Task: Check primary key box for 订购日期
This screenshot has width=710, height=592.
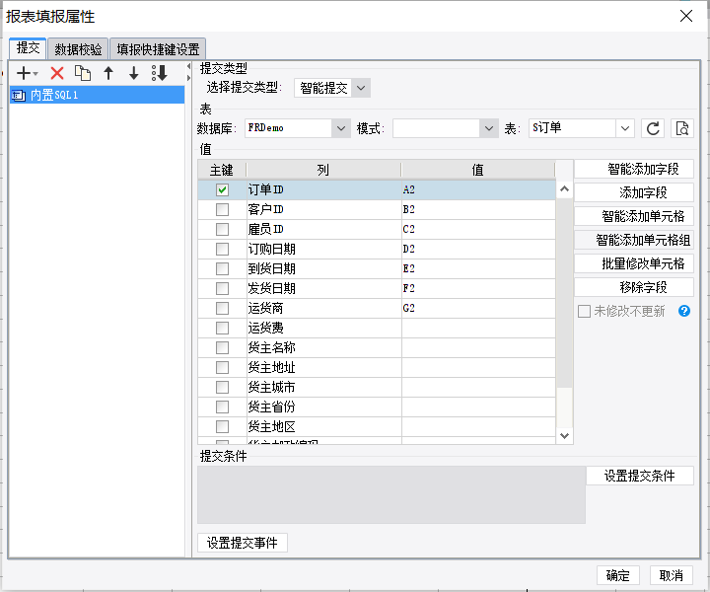Action: tap(222, 249)
